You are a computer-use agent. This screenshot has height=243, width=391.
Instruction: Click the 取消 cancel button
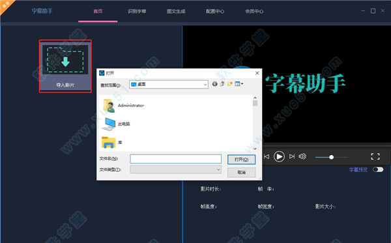pyautogui.click(x=241, y=173)
